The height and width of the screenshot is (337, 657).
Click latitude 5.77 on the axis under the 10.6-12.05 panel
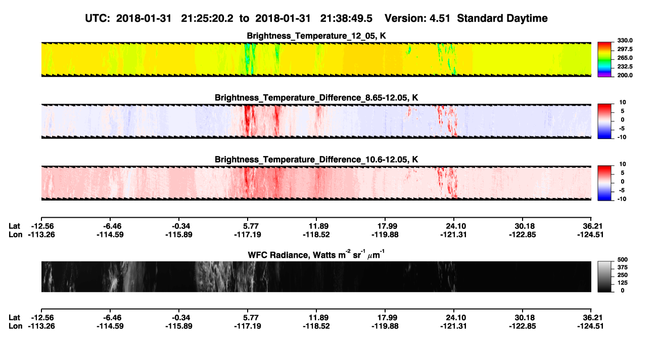tap(251, 226)
